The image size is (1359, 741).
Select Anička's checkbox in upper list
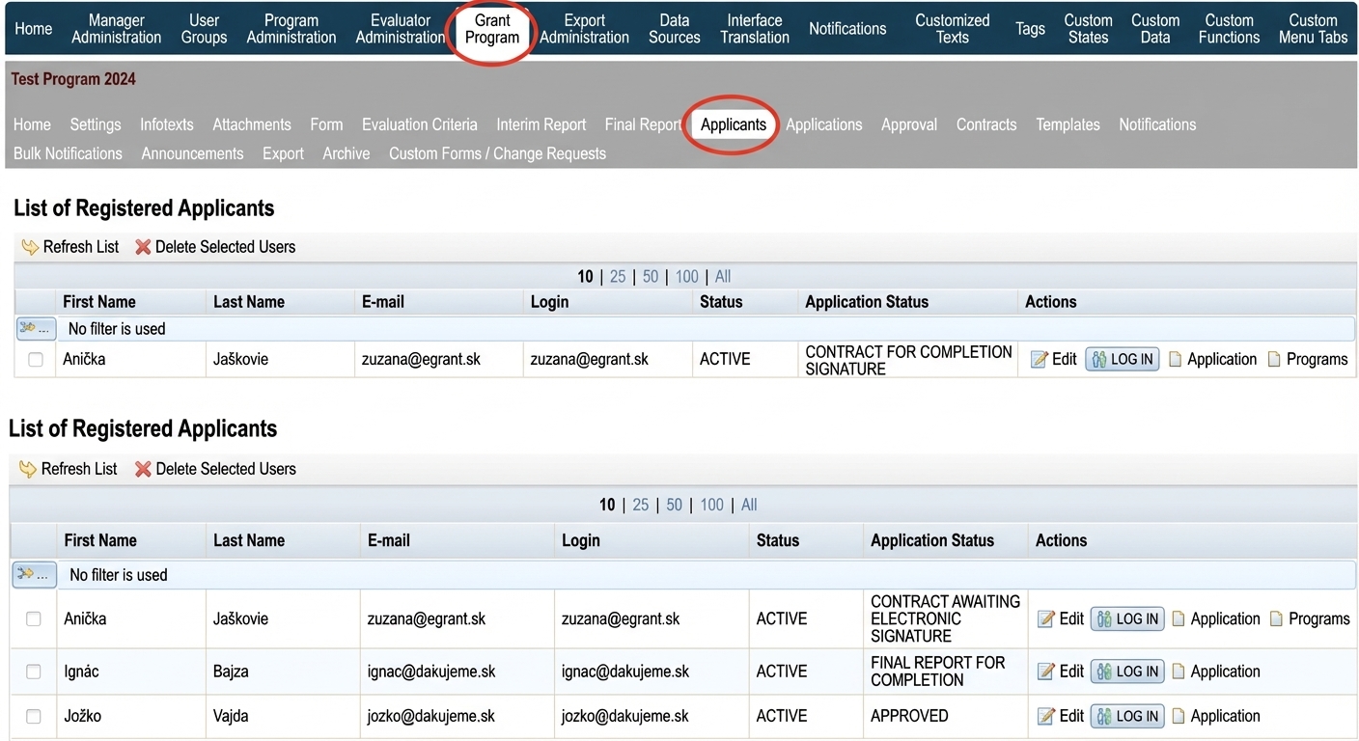(36, 359)
